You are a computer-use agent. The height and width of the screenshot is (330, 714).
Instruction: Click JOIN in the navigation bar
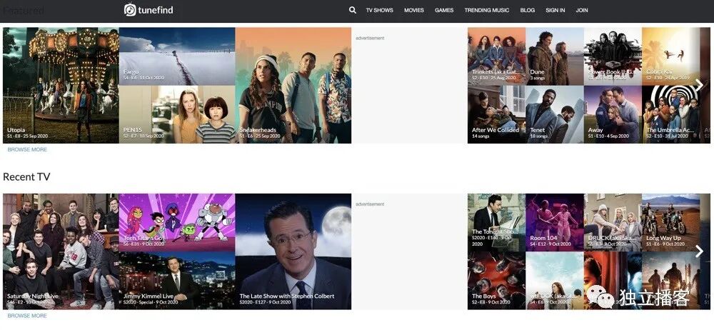[581, 10]
